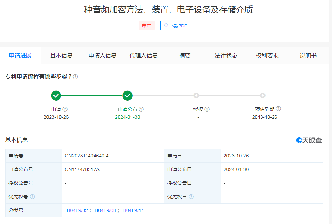
Task: Click the cloud download icon in 下载PDF
Action: click(x=166, y=26)
